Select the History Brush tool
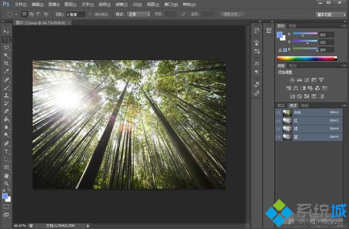This screenshot has height=229, width=349. (x=6, y=103)
